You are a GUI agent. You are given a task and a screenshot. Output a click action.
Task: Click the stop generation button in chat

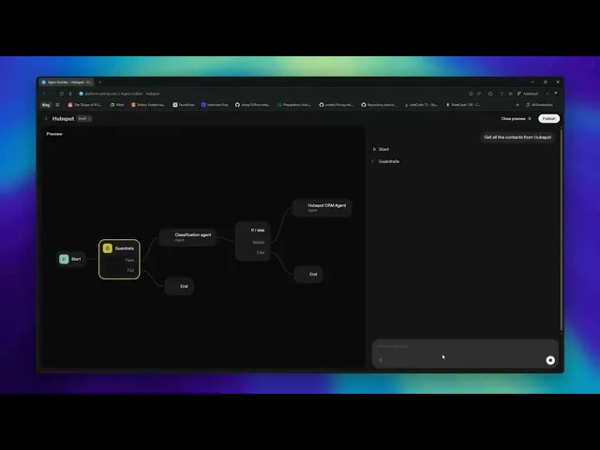(x=550, y=360)
